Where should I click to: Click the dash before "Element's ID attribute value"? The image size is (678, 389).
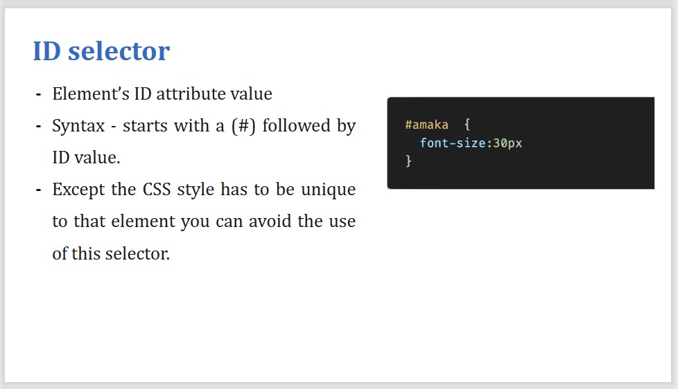tap(38, 93)
